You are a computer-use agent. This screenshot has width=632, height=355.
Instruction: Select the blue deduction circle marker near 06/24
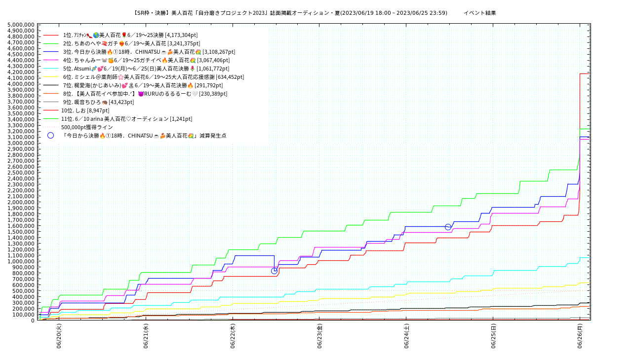point(448,227)
